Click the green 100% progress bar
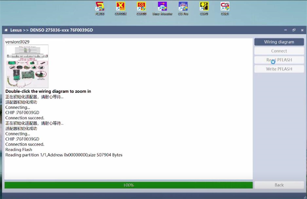The height and width of the screenshot is (199, 307). [x=128, y=185]
